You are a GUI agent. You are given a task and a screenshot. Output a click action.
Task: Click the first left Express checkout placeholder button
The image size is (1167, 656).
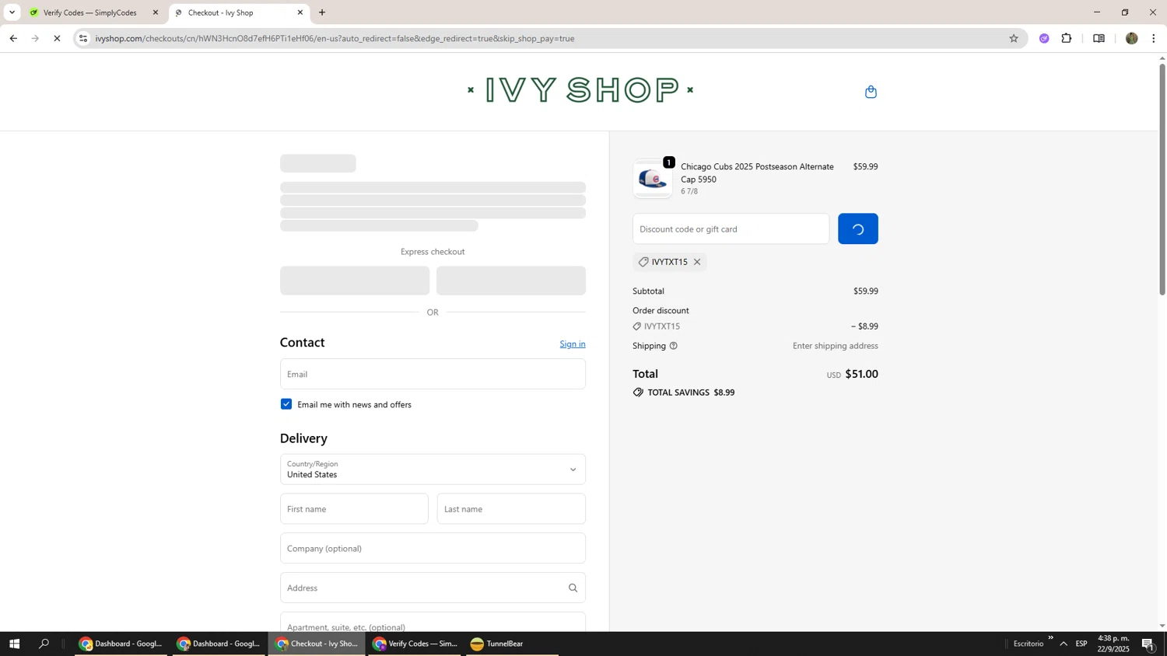355,281
